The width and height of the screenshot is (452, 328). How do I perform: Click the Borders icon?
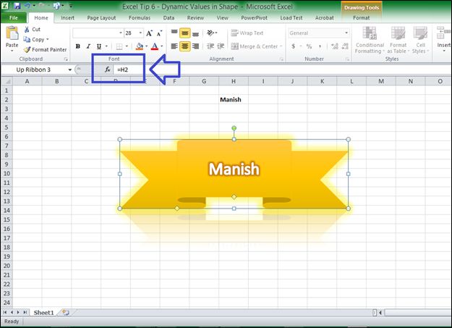tap(119, 46)
